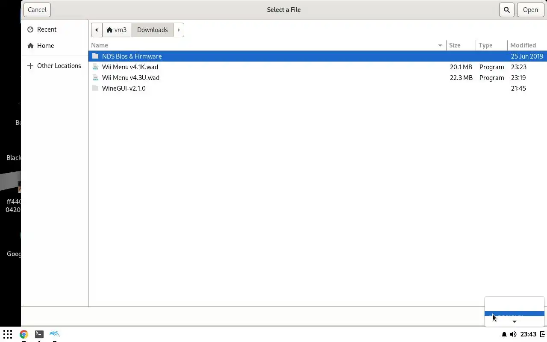Go to Home in the sidebar

coord(54,46)
